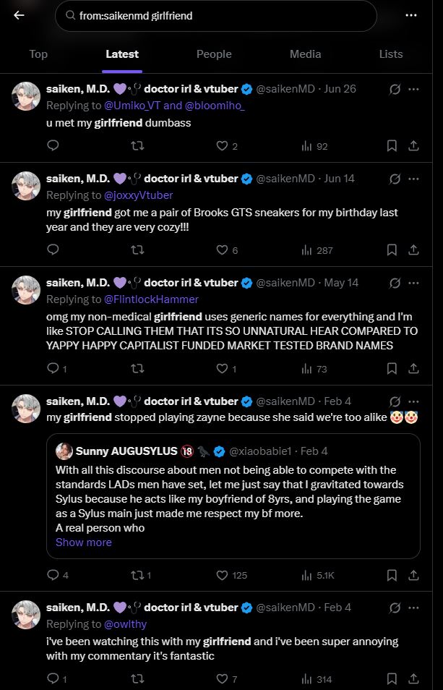Viewport: 443px width, 690px height.
Task: Open more menu on May 14 tweet
Action: [x=414, y=282]
